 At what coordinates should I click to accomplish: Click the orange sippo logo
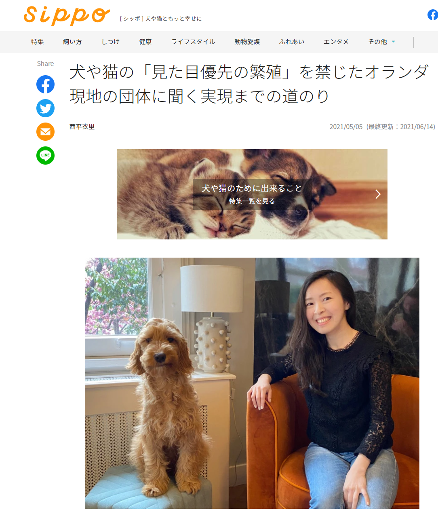(67, 15)
